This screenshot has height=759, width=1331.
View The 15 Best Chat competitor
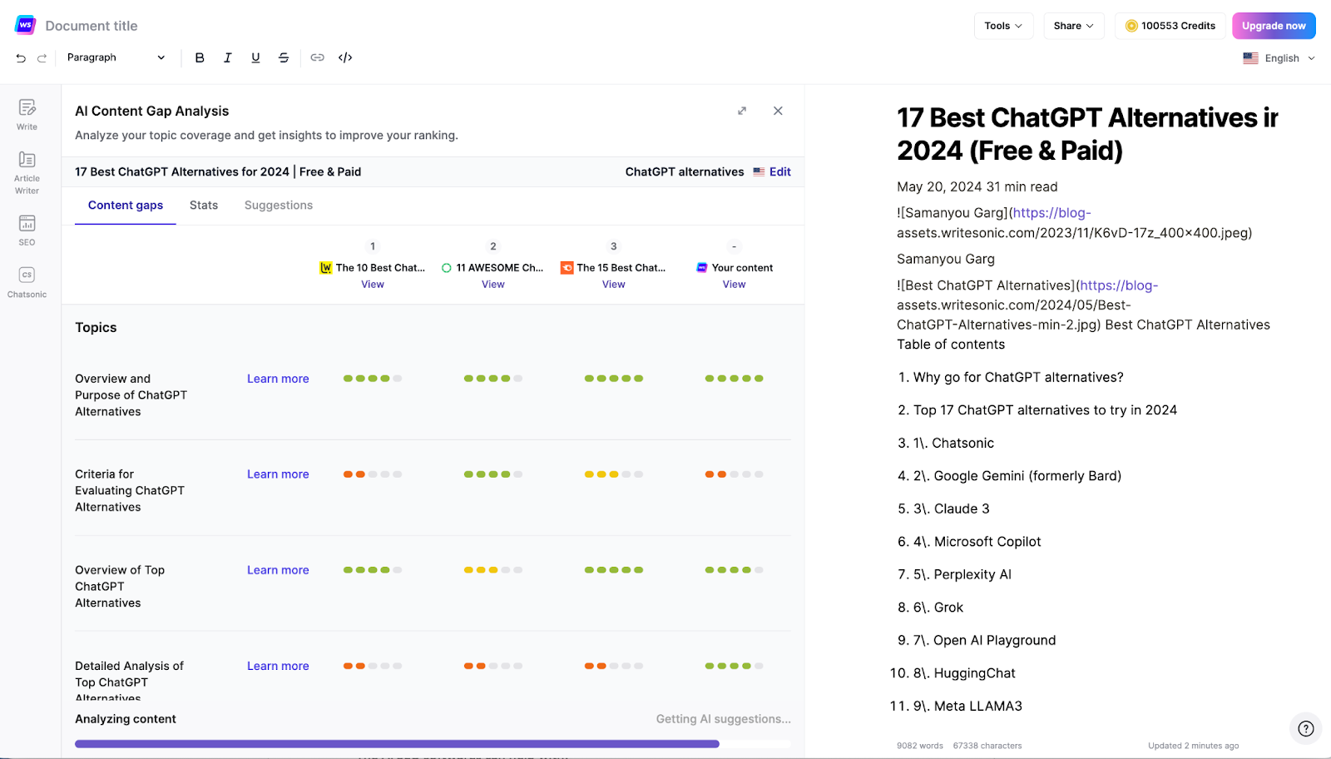point(614,285)
